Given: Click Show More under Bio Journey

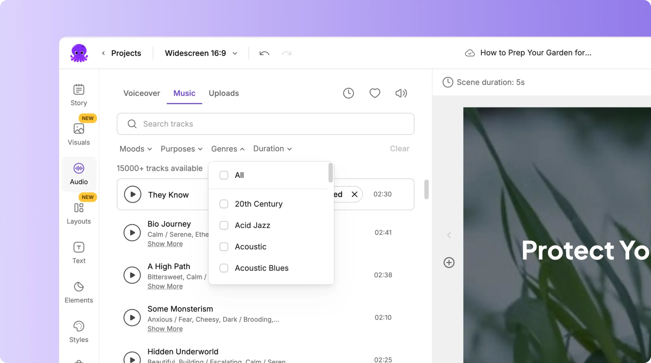Looking at the screenshot, I should 165,244.
